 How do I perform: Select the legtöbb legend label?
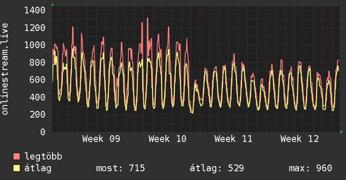point(43,157)
